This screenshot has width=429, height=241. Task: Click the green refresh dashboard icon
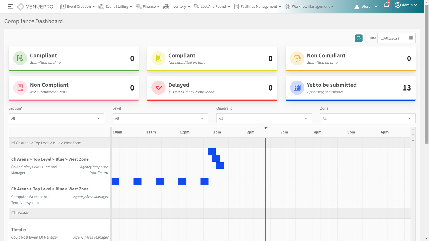358,38
